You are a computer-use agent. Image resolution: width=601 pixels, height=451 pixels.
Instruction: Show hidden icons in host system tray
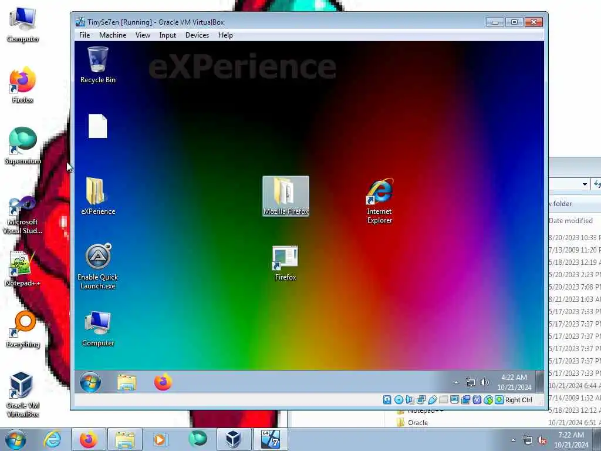(x=513, y=440)
